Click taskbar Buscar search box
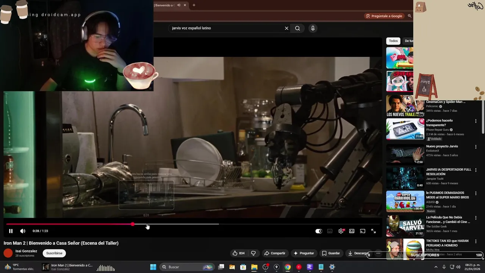Screen dimensions: 485x273 click(187, 267)
